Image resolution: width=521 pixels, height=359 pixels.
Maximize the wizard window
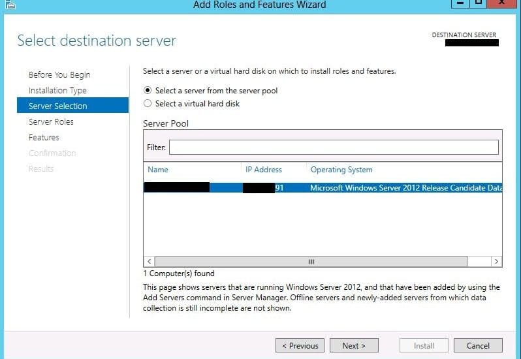[479, 4]
